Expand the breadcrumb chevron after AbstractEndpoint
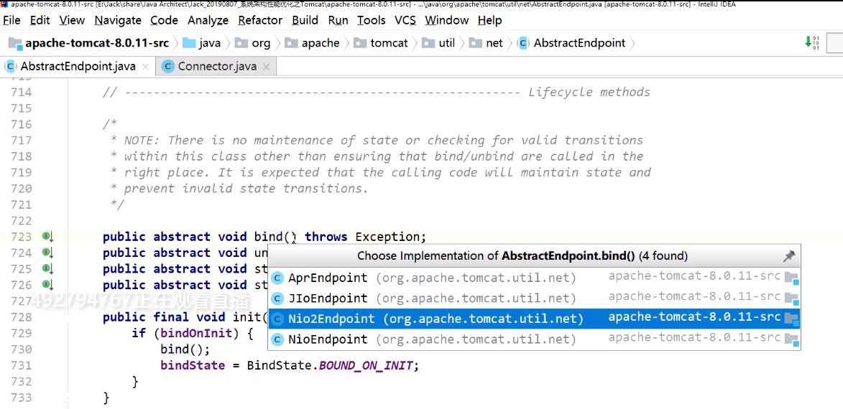The height and width of the screenshot is (409, 843). [x=632, y=43]
